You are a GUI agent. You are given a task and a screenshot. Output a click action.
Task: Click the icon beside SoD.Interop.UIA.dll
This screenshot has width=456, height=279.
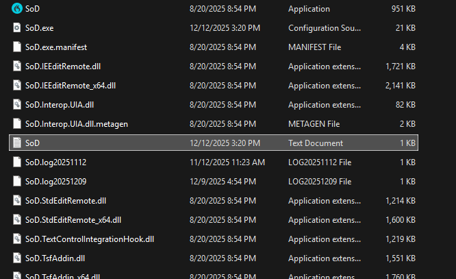coord(18,105)
